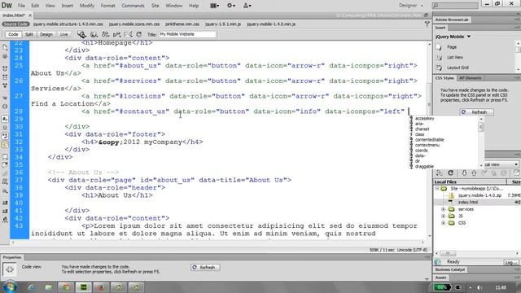Open the Extend Dreamweaver gear menu
The image size is (521, 293).
point(231,6)
